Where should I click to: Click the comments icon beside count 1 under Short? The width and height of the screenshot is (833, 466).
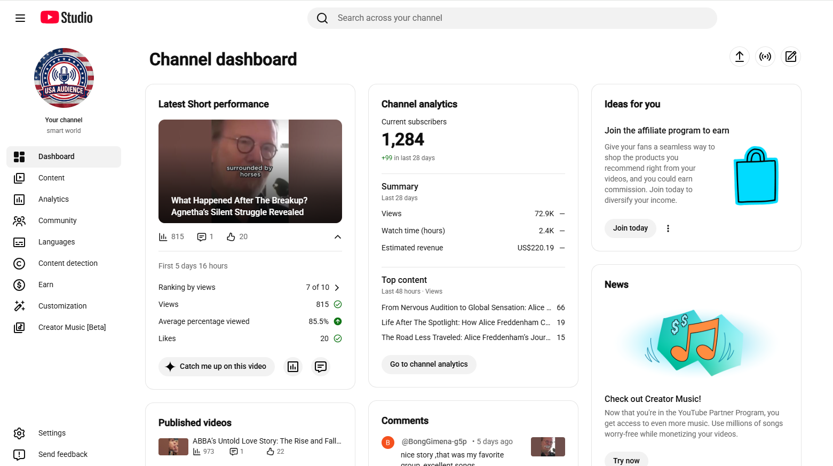tap(202, 237)
